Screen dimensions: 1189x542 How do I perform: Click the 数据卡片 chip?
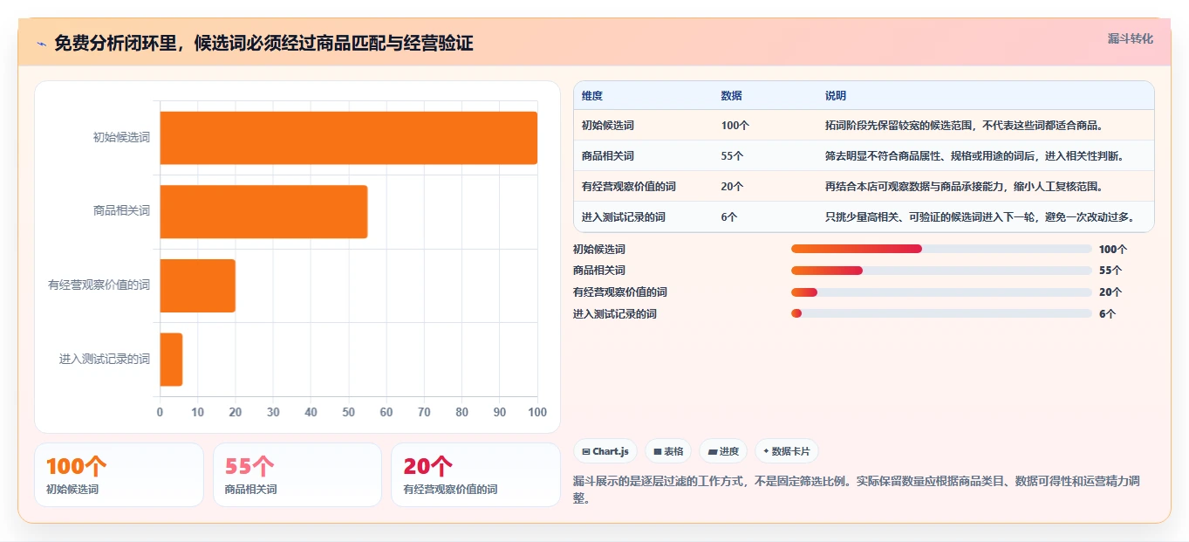787,451
